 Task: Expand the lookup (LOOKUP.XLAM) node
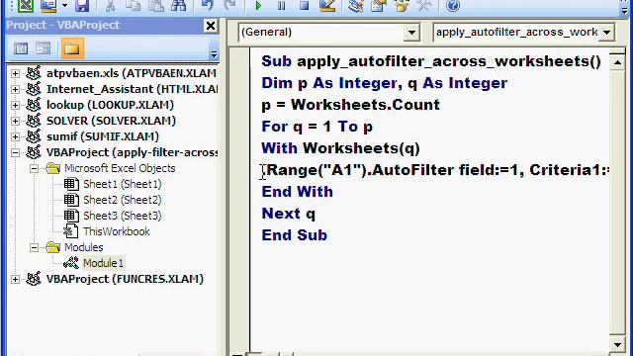(15, 105)
